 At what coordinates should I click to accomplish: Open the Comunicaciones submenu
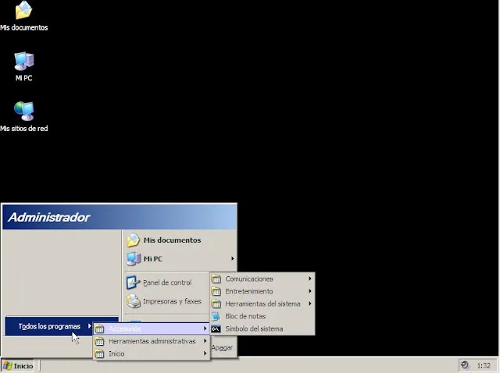262,279
